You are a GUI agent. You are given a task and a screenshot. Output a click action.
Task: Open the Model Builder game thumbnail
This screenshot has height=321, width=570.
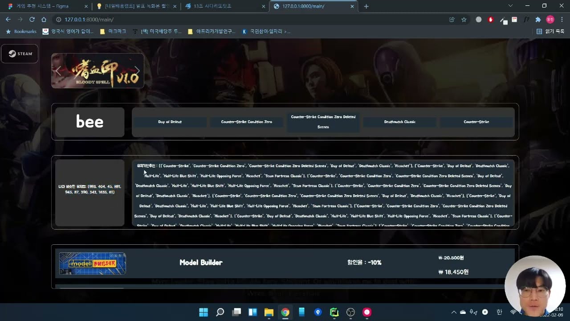coord(93,263)
